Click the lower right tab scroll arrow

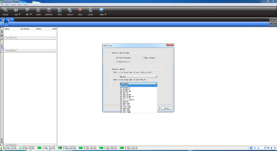click(275, 24)
